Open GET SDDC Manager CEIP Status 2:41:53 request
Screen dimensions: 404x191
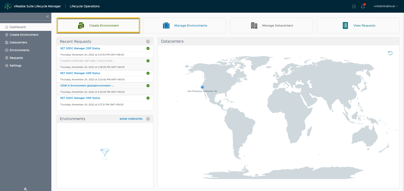80,48
